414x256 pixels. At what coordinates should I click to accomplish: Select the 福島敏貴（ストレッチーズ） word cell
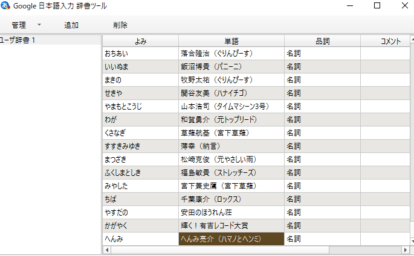(231, 173)
